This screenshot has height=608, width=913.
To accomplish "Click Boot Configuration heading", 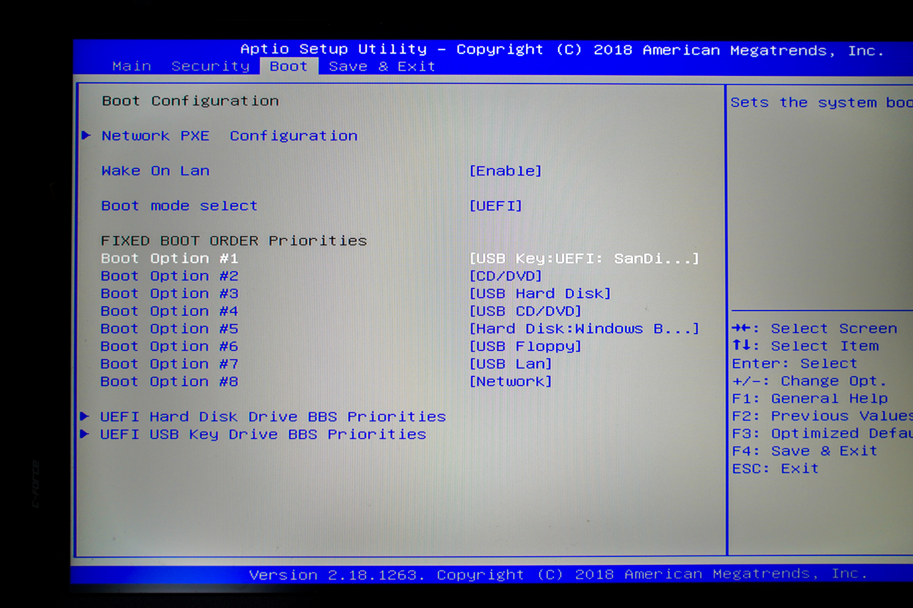I will point(190,101).
